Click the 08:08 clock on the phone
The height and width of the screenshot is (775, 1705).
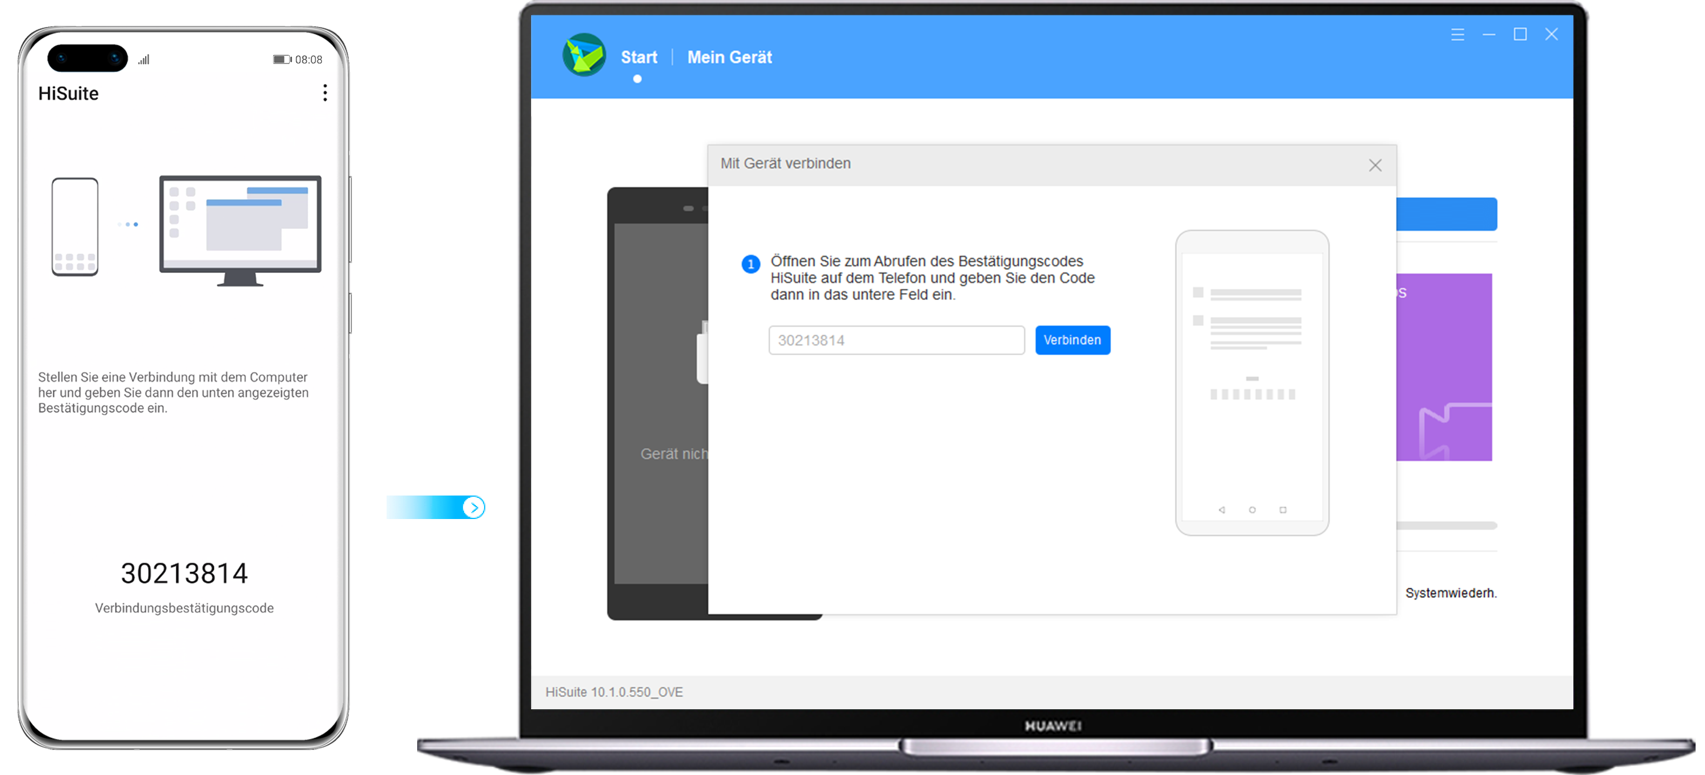(x=308, y=59)
